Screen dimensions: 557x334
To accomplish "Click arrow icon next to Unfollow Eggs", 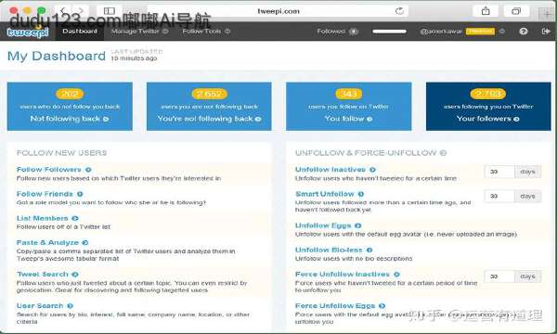I will pos(357,225).
